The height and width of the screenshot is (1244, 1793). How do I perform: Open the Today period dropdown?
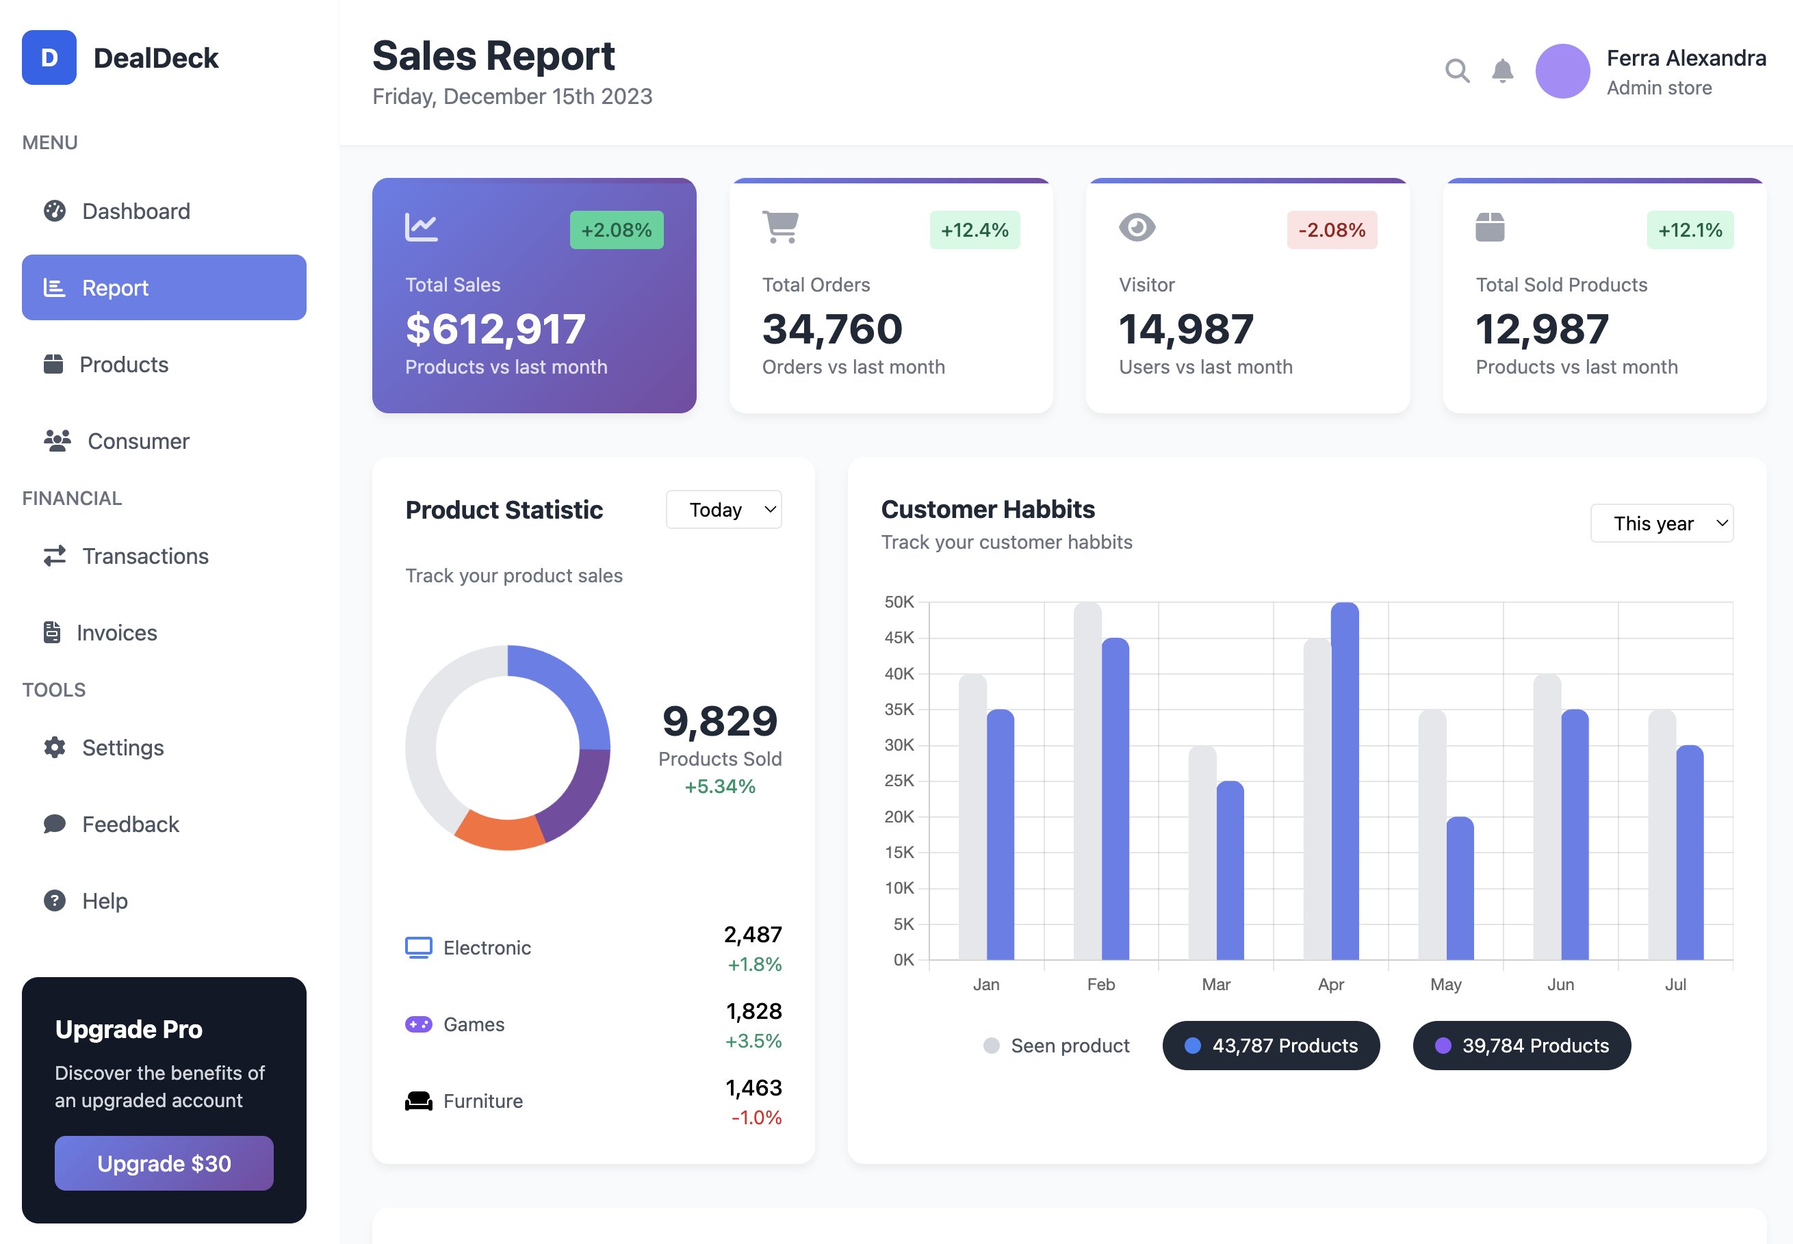tap(723, 510)
